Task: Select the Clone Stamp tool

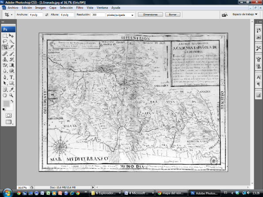Action: [5, 59]
